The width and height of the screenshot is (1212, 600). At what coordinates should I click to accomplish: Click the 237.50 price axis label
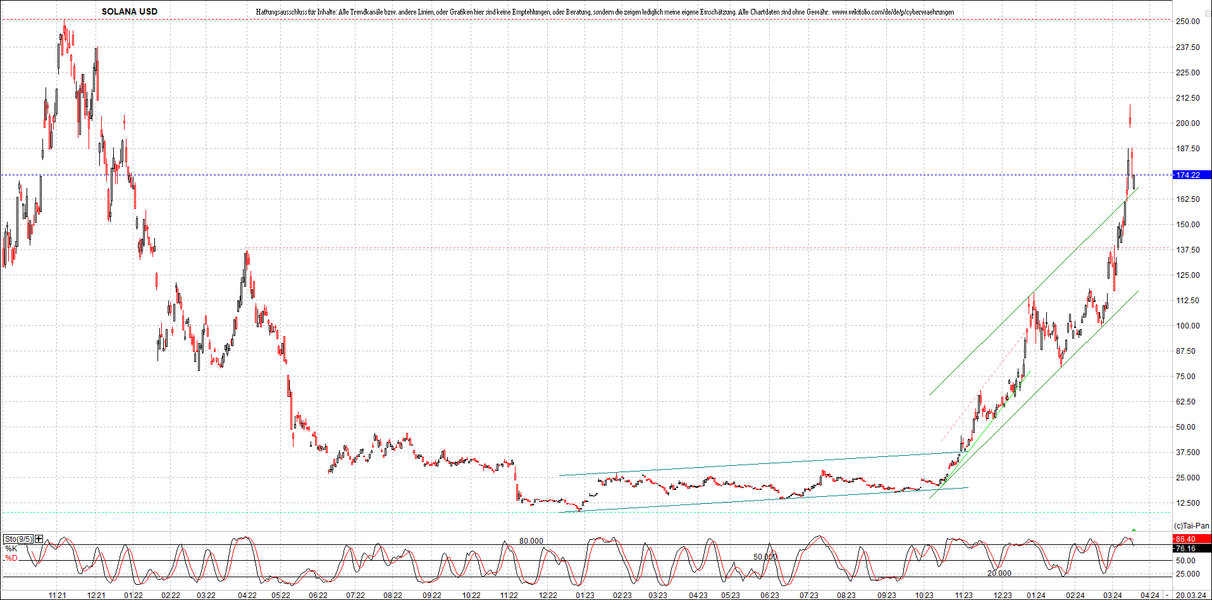[1188, 47]
